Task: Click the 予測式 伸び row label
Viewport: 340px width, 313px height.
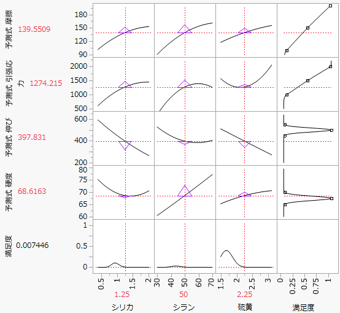Action: pos(9,137)
